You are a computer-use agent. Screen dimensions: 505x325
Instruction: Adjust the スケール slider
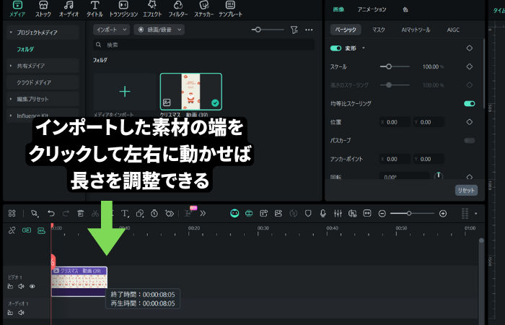[x=395, y=66]
